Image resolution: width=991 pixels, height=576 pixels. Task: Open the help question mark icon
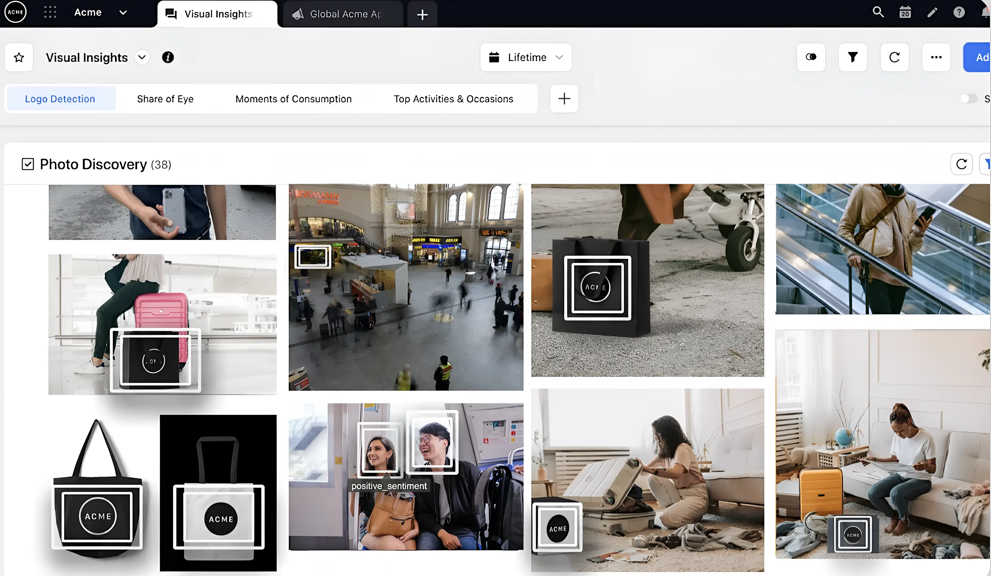[x=959, y=12]
